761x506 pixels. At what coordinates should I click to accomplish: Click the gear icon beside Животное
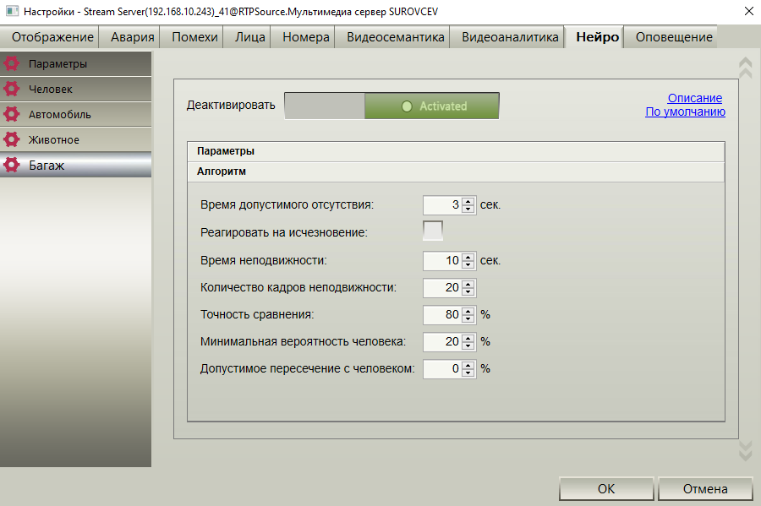point(11,139)
